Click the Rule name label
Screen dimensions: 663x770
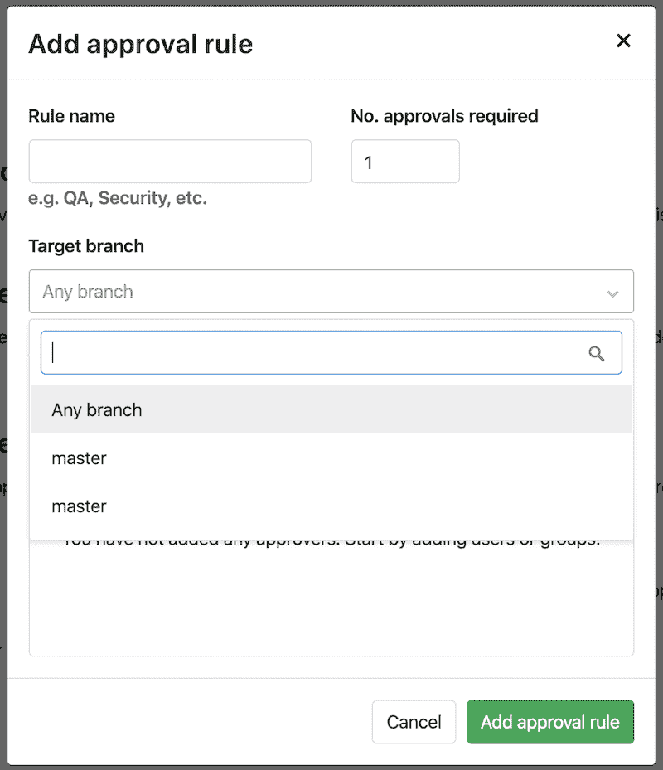click(x=71, y=116)
